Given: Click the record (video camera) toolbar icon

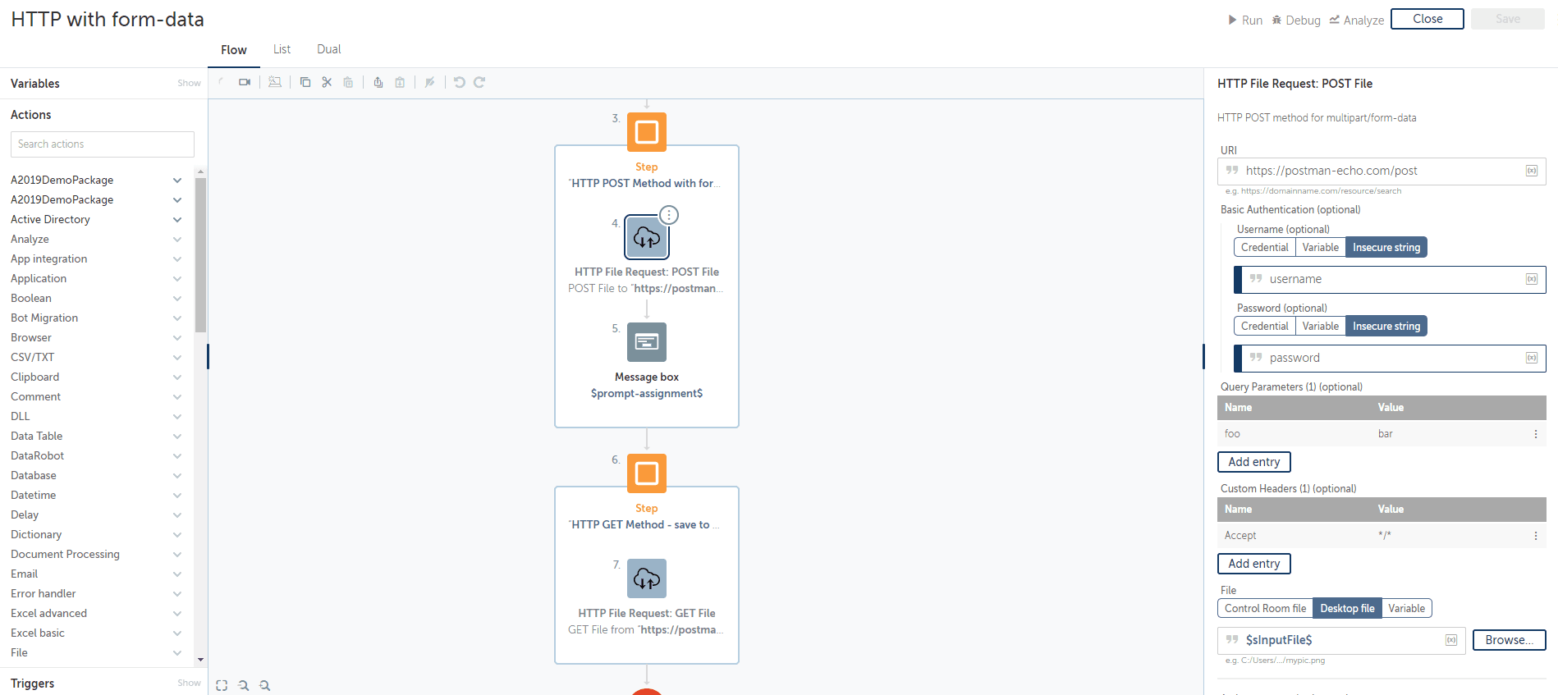Looking at the screenshot, I should coord(245,82).
